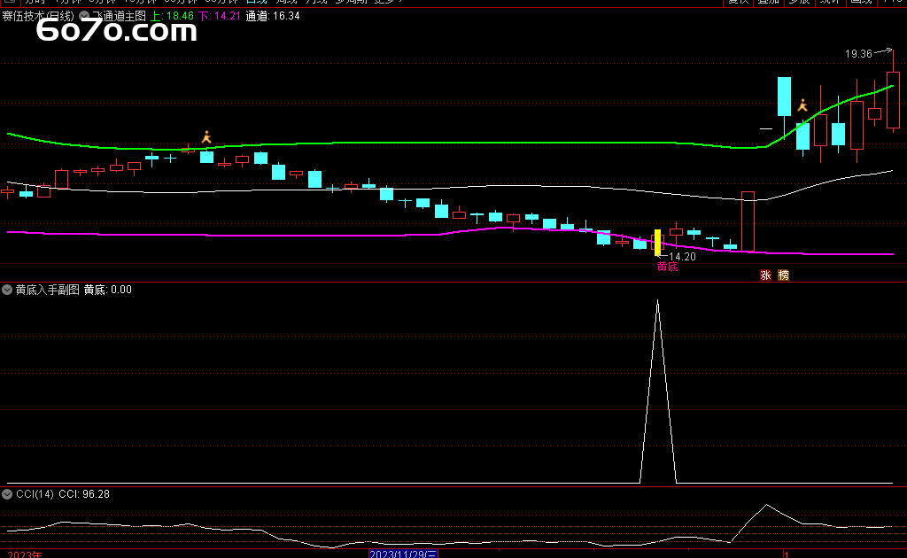
Task: Expand the 黄底入手副图 indicator dropdown
Action: click(7, 290)
